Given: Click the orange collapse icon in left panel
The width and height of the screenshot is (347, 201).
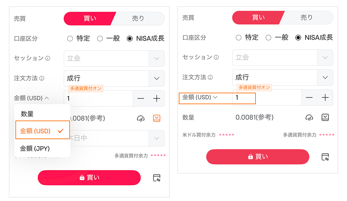Looking at the screenshot, I should (157, 118).
